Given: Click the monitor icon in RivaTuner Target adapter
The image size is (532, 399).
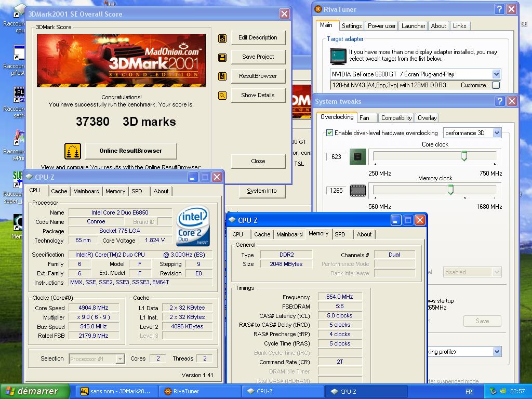Looking at the screenshot, I should coord(338,56).
